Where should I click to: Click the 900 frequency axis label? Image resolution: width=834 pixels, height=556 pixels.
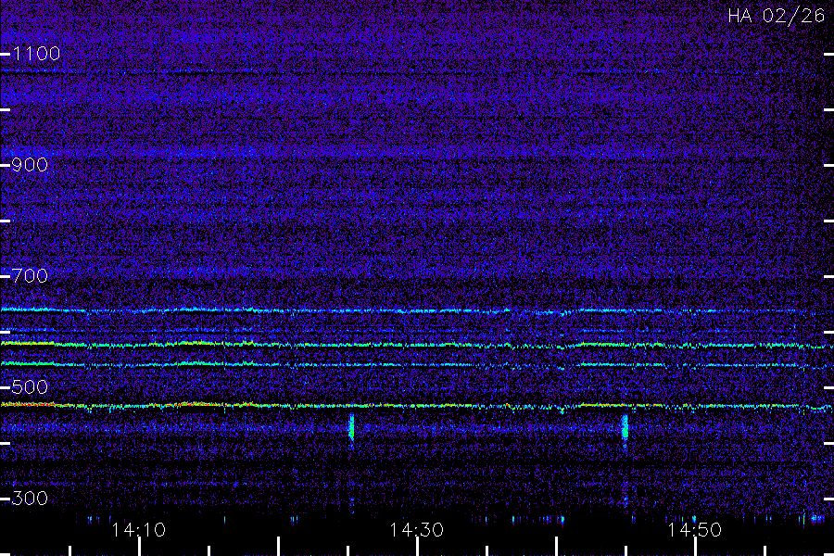30,165
